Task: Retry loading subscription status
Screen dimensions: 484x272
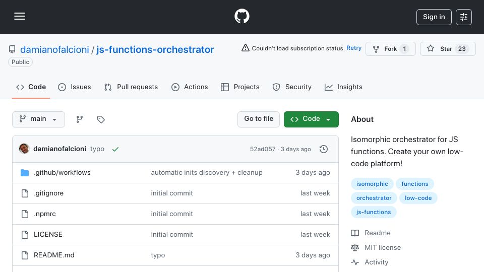Action: (x=354, y=48)
